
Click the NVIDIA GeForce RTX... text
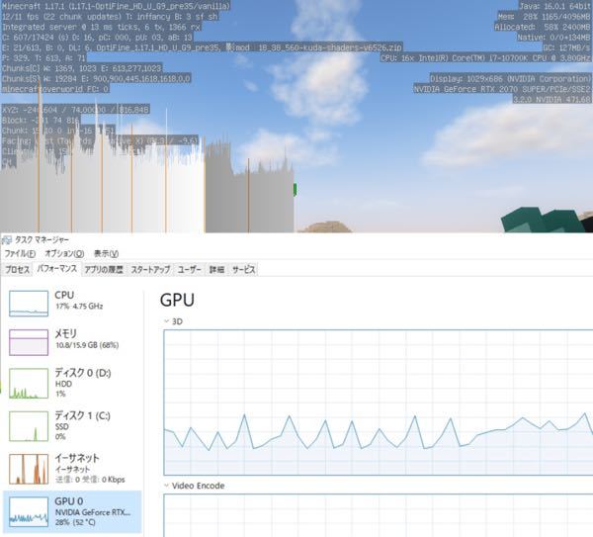point(93,512)
